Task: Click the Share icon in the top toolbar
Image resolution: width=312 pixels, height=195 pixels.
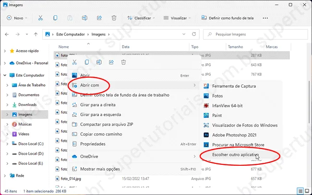Action: click(99, 18)
